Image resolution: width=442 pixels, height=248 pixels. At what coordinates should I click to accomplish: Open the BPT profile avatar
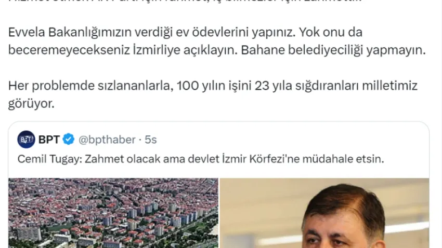point(26,140)
